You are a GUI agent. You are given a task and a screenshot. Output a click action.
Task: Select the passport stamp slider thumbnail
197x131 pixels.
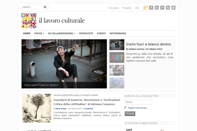tap(117, 83)
